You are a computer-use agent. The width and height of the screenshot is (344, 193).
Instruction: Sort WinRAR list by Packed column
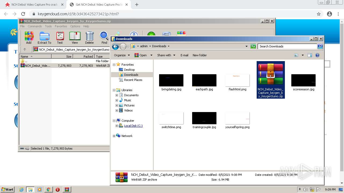(x=84, y=57)
